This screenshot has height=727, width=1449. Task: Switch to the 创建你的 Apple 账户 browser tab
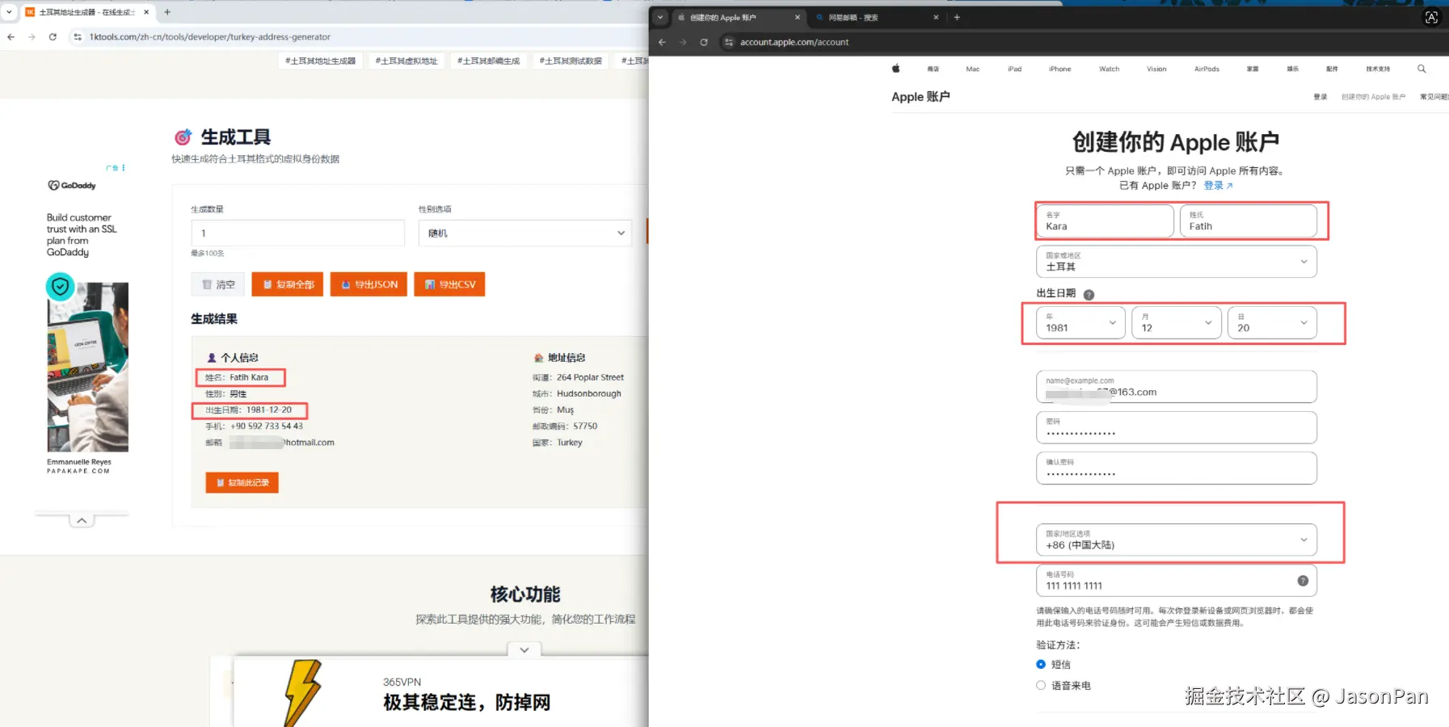[738, 17]
